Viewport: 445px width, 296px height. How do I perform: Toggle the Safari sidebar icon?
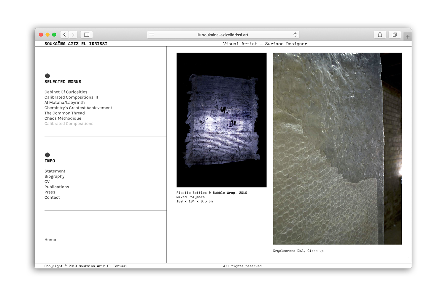[x=87, y=35]
